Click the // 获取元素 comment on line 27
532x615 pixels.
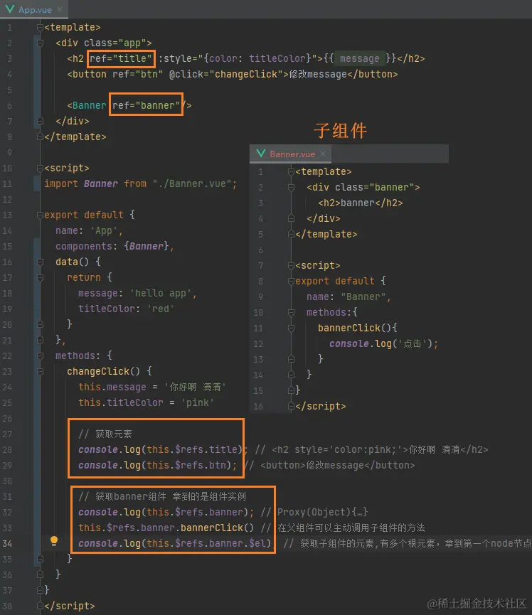tap(105, 434)
